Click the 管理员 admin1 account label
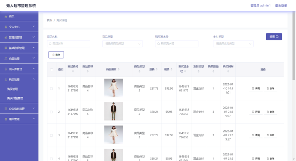 (260, 6)
